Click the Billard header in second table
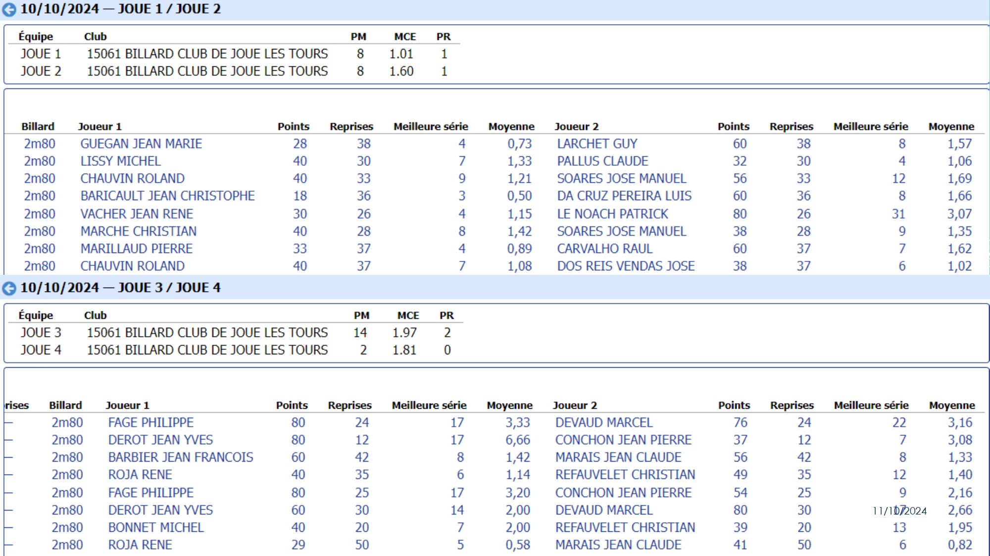Viewport: 990px width, 556px height. (65, 405)
